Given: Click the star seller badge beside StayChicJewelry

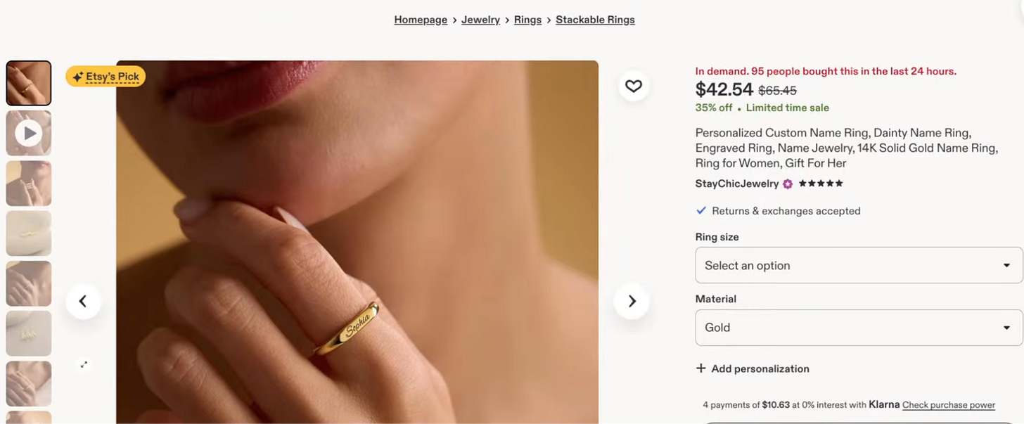Looking at the screenshot, I should pyautogui.click(x=788, y=184).
